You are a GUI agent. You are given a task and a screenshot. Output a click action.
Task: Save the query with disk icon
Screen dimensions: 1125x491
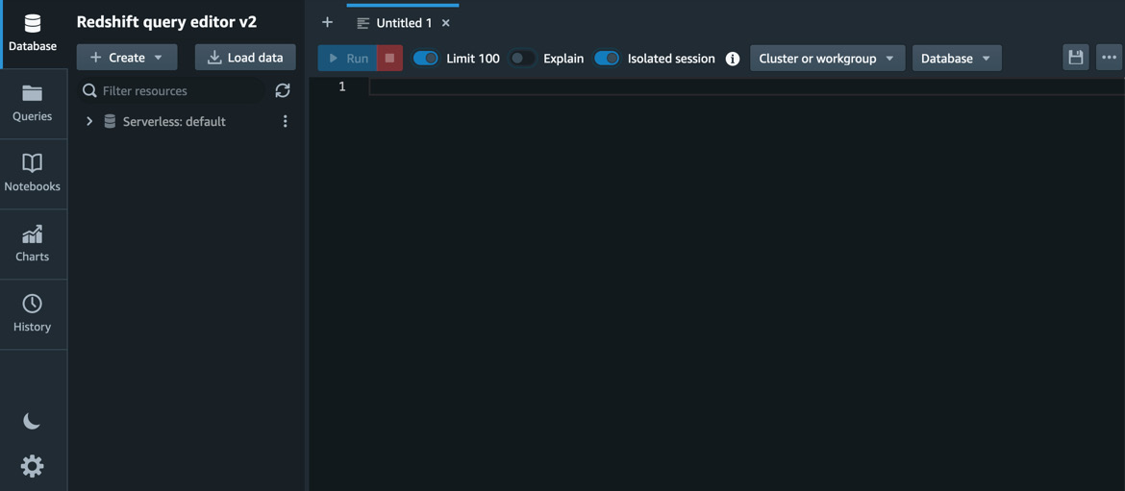pos(1076,58)
